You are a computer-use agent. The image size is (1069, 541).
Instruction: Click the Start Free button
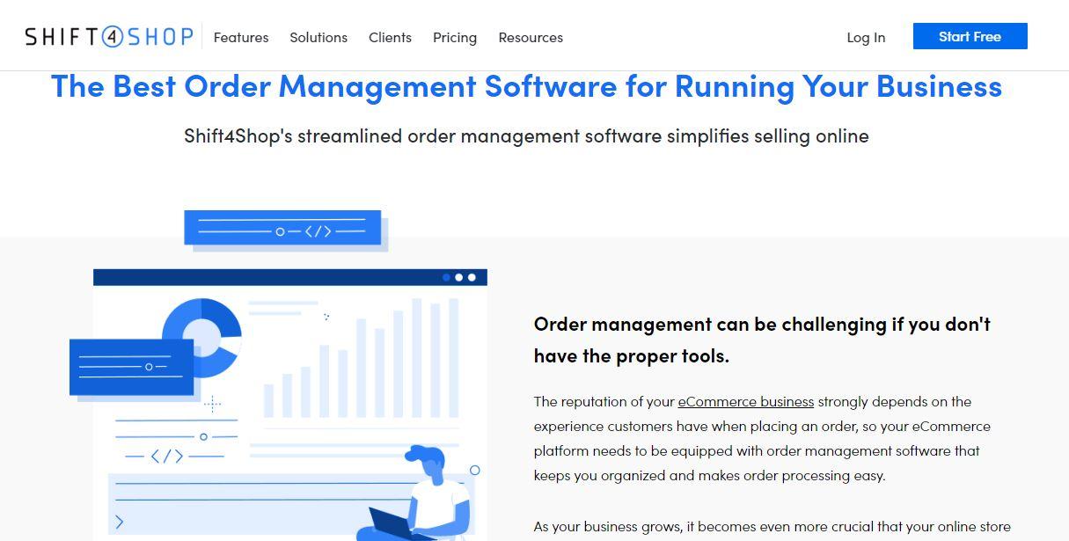coord(970,36)
